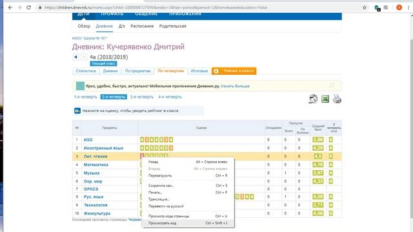Open the ОРКСЭ subject link
413x232 pixels.
point(91,189)
